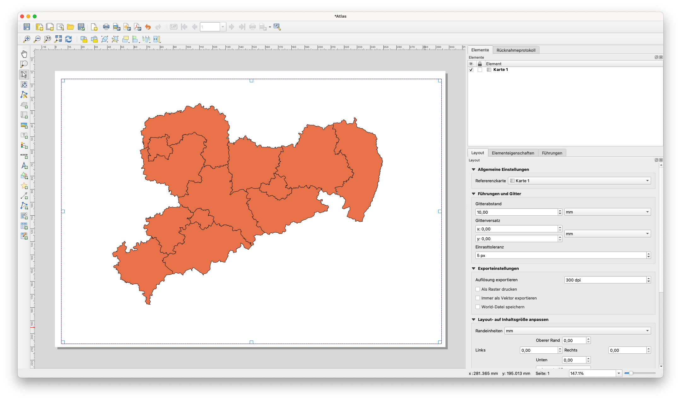This screenshot has height=401, width=681.
Task: Group selected items
Action: click(105, 39)
